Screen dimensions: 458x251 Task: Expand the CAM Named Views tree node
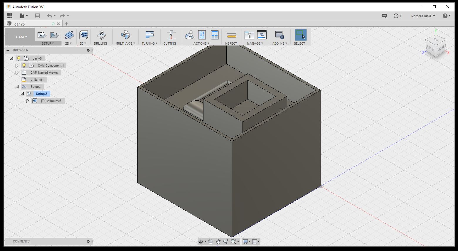[17, 73]
